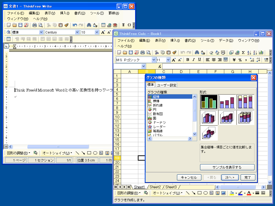
Task: Click サンプルを表示する button
Action: tap(227, 167)
